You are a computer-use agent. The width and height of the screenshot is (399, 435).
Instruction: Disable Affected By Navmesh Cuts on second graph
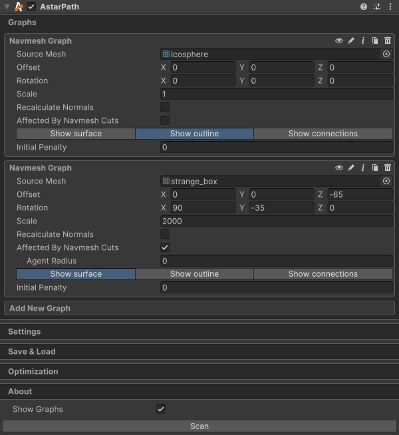(165, 247)
